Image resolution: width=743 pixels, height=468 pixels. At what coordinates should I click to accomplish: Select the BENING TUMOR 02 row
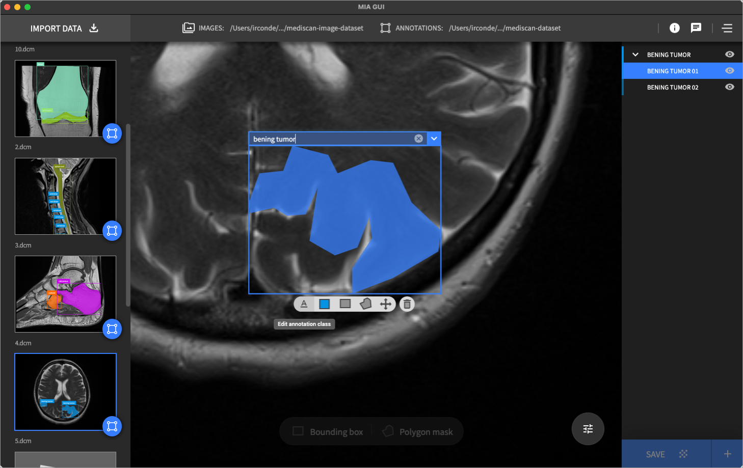[x=682, y=87]
